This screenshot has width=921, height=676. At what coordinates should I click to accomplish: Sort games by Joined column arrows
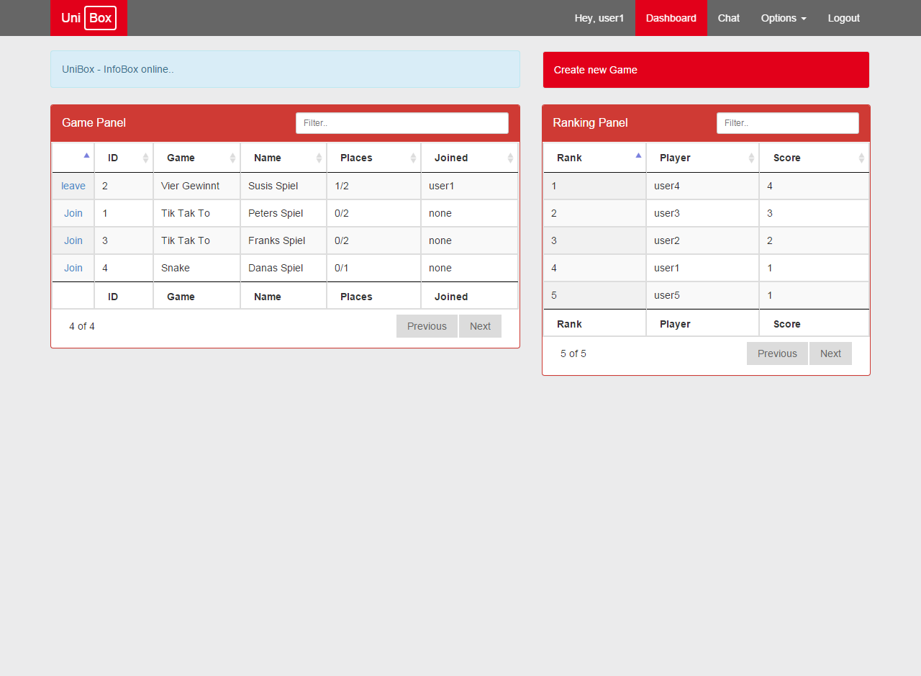510,158
